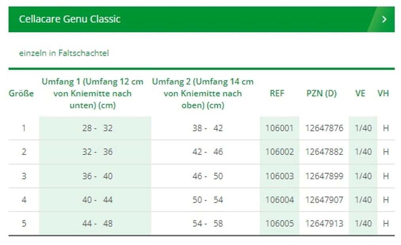Click PZN number 12647907
401x245 pixels.
coord(324,200)
